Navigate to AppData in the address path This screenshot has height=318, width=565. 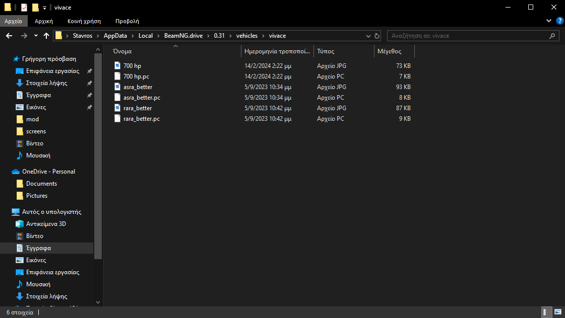click(115, 36)
